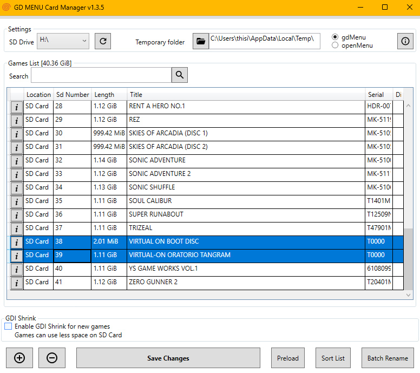Viewport: 420px width, 373px height.
Task: Focus the Search text field
Action: click(x=101, y=75)
